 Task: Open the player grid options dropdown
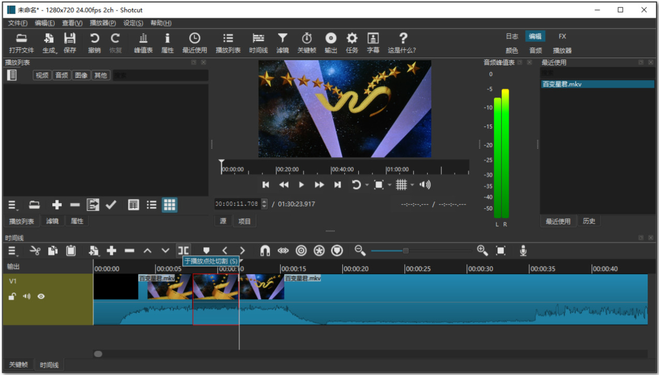412,185
